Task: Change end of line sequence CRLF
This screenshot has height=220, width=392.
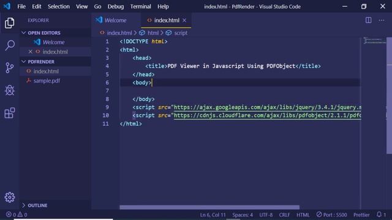Action: tap(284, 215)
